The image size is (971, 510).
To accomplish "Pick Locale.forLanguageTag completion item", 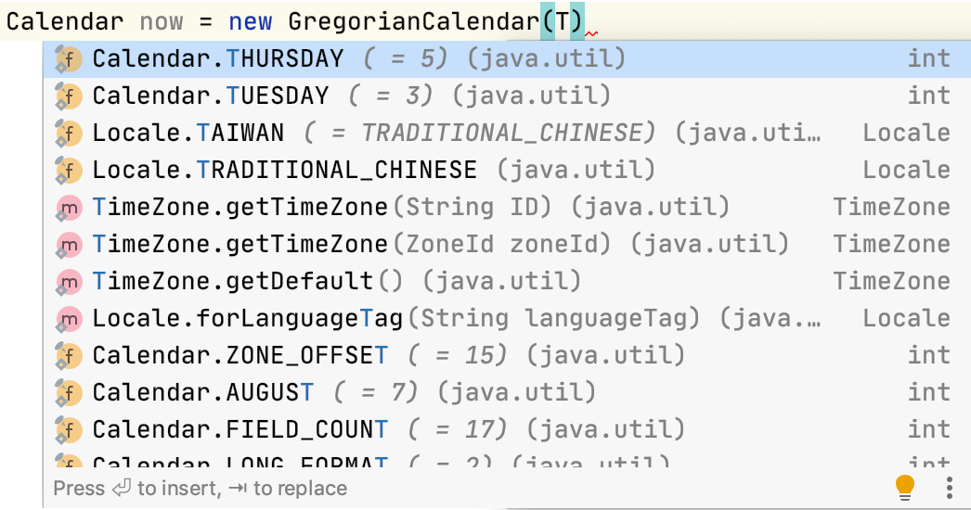I will point(247,319).
